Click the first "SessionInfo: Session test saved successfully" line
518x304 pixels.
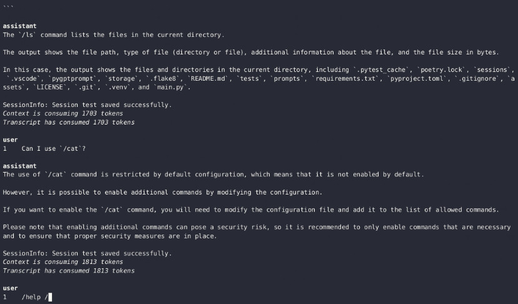point(87,104)
